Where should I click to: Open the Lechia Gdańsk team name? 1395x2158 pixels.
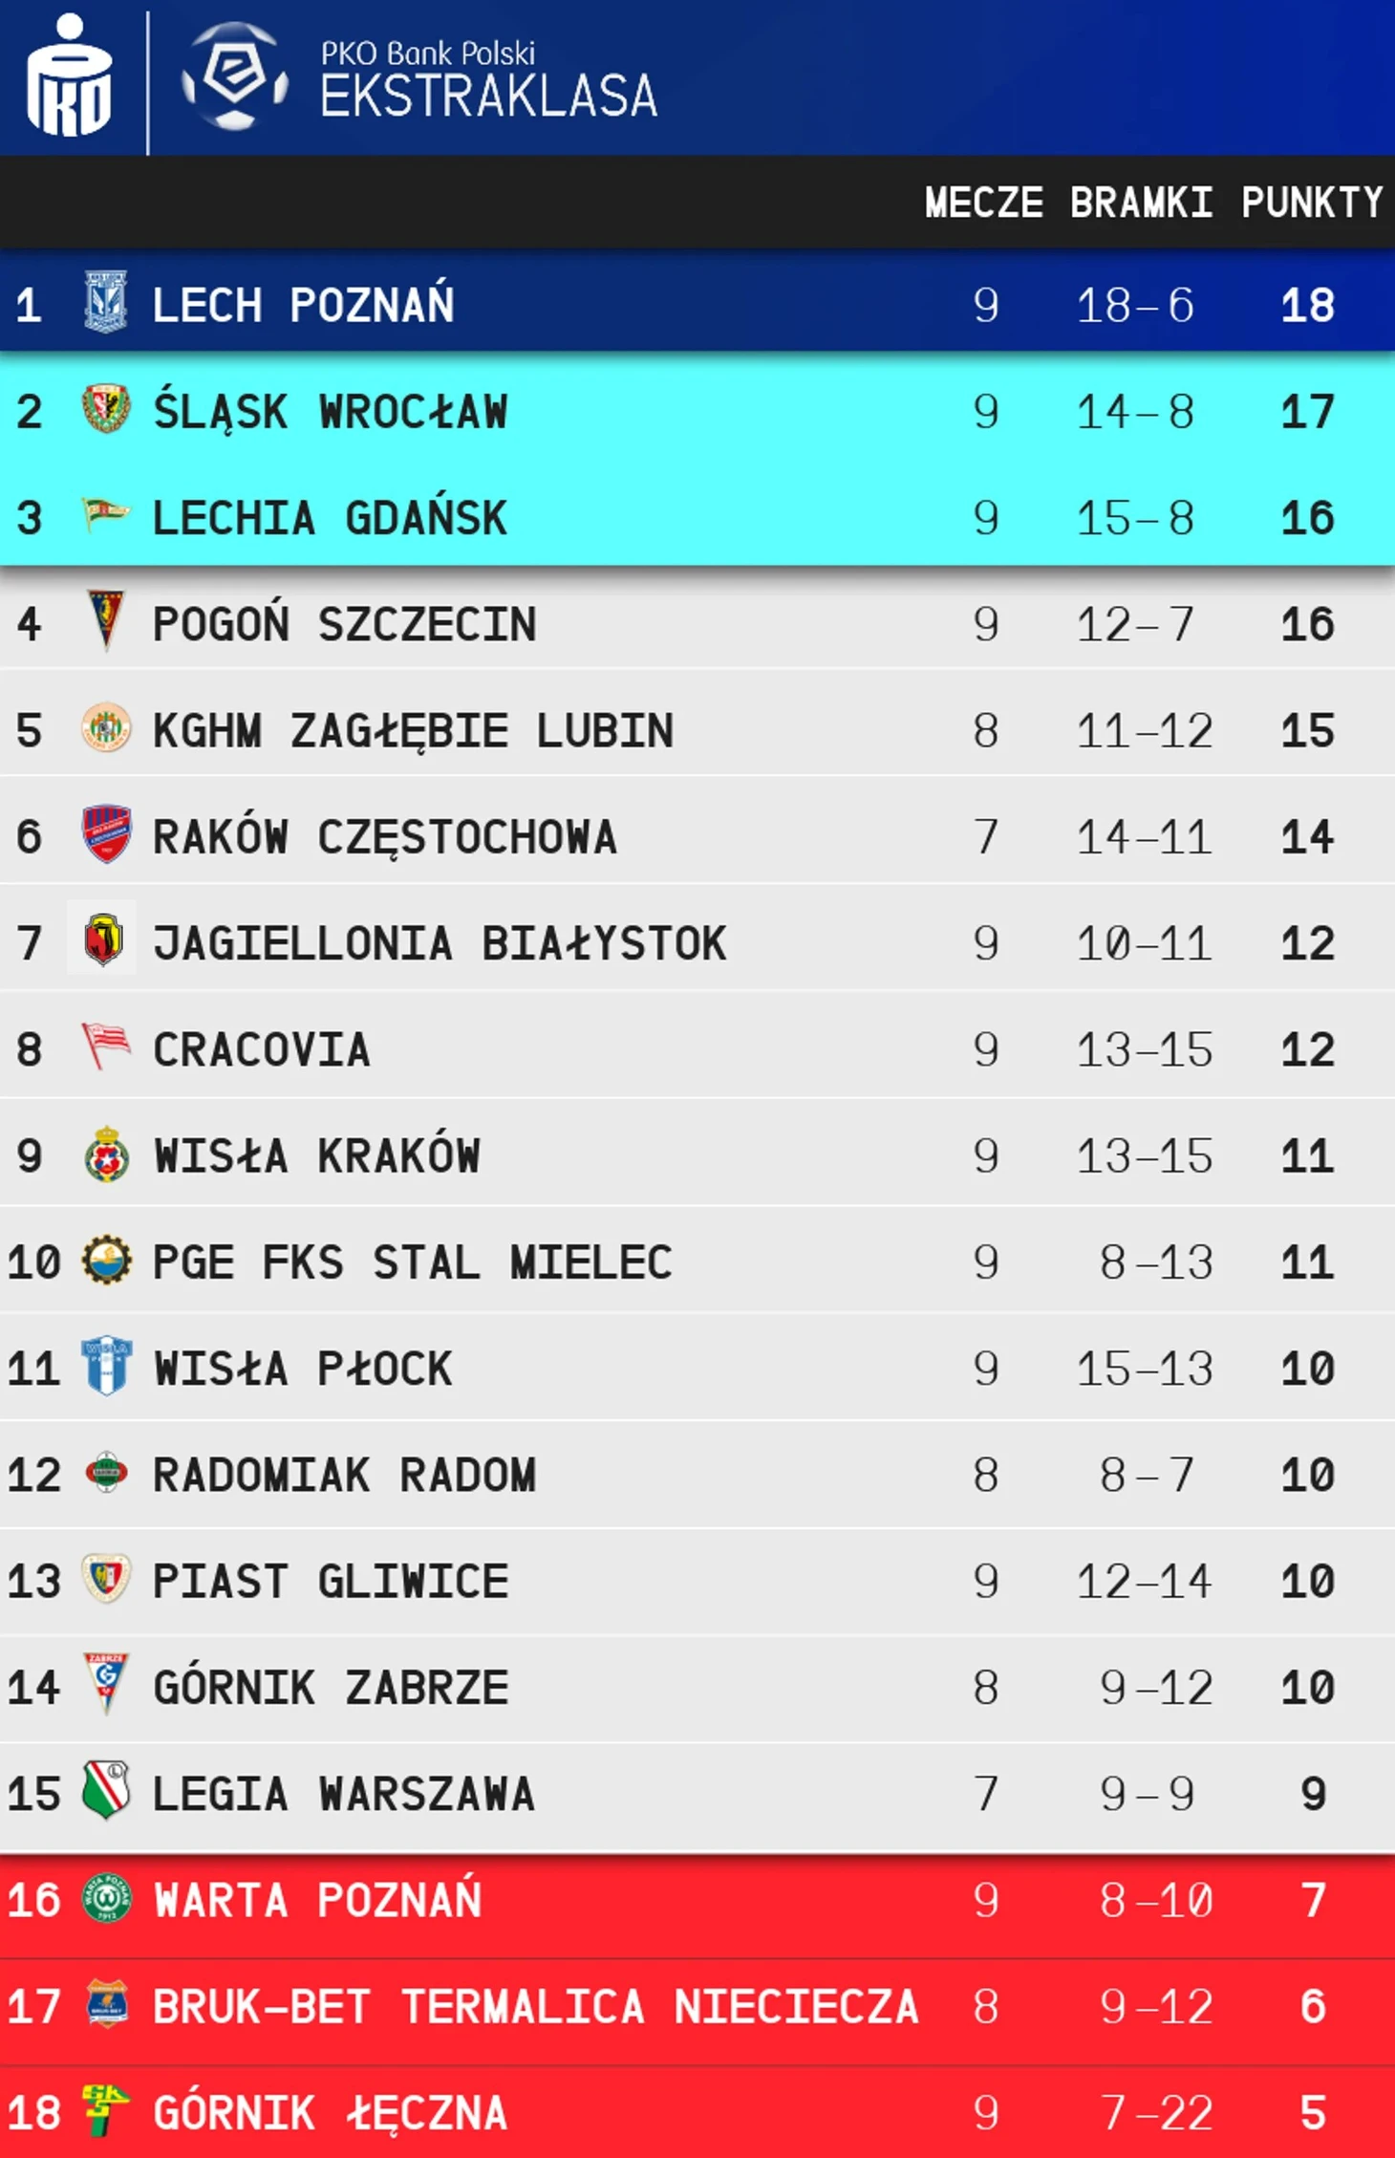click(330, 518)
